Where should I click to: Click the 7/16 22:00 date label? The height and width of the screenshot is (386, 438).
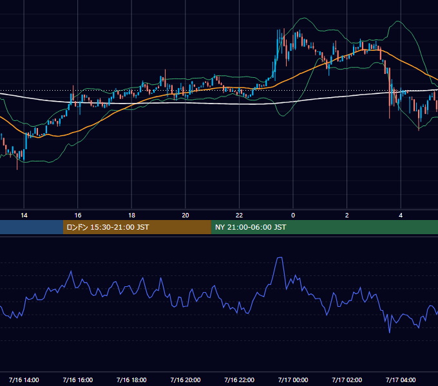239,380
